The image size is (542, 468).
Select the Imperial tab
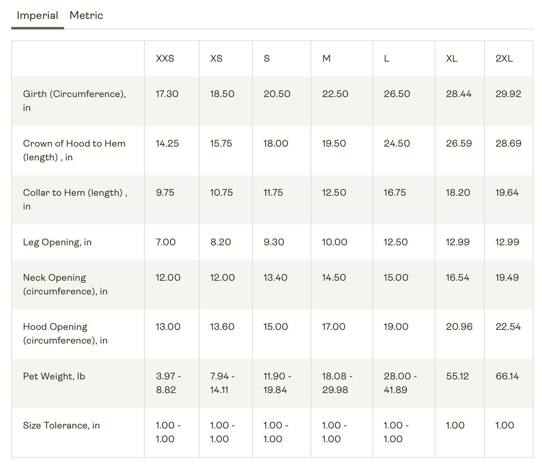pos(37,16)
